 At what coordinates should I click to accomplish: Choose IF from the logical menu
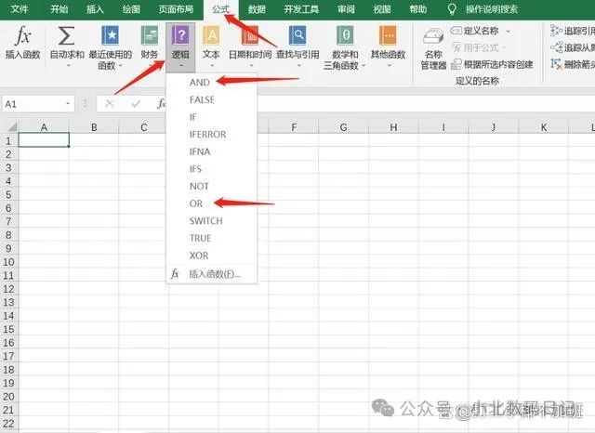212,117
